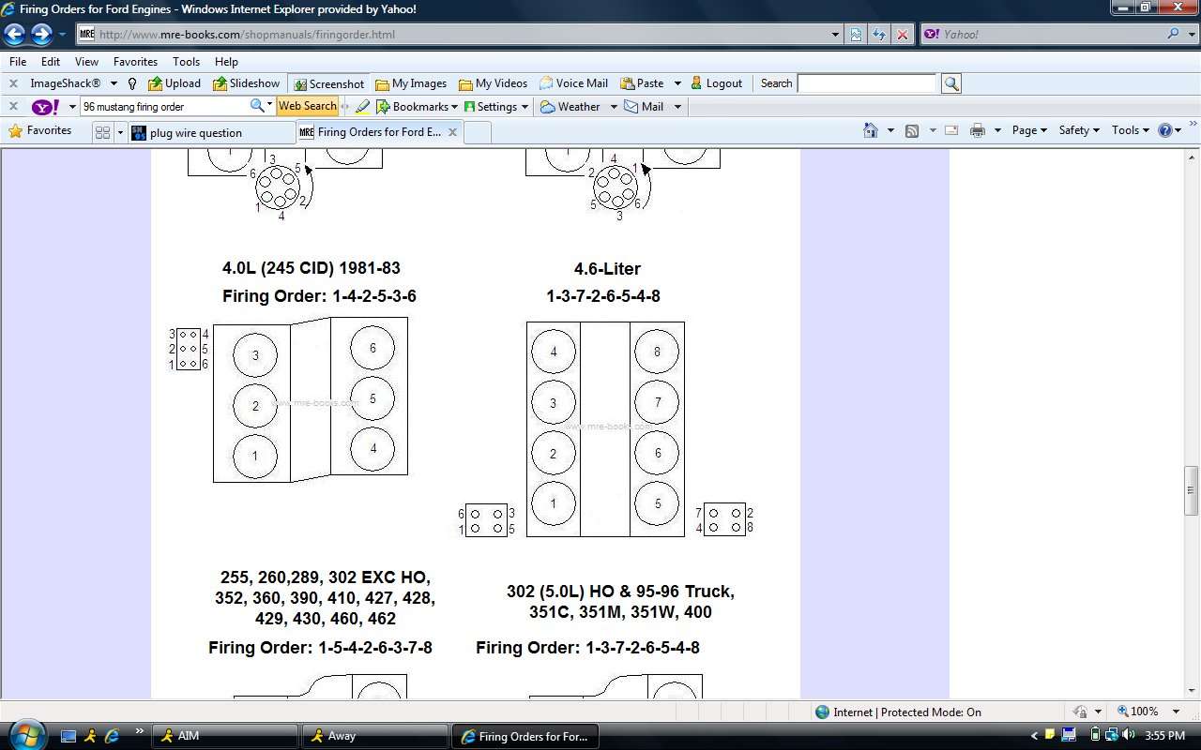Open the Favorites star panel
Viewport: 1201px width, 750px height.
tap(40, 131)
